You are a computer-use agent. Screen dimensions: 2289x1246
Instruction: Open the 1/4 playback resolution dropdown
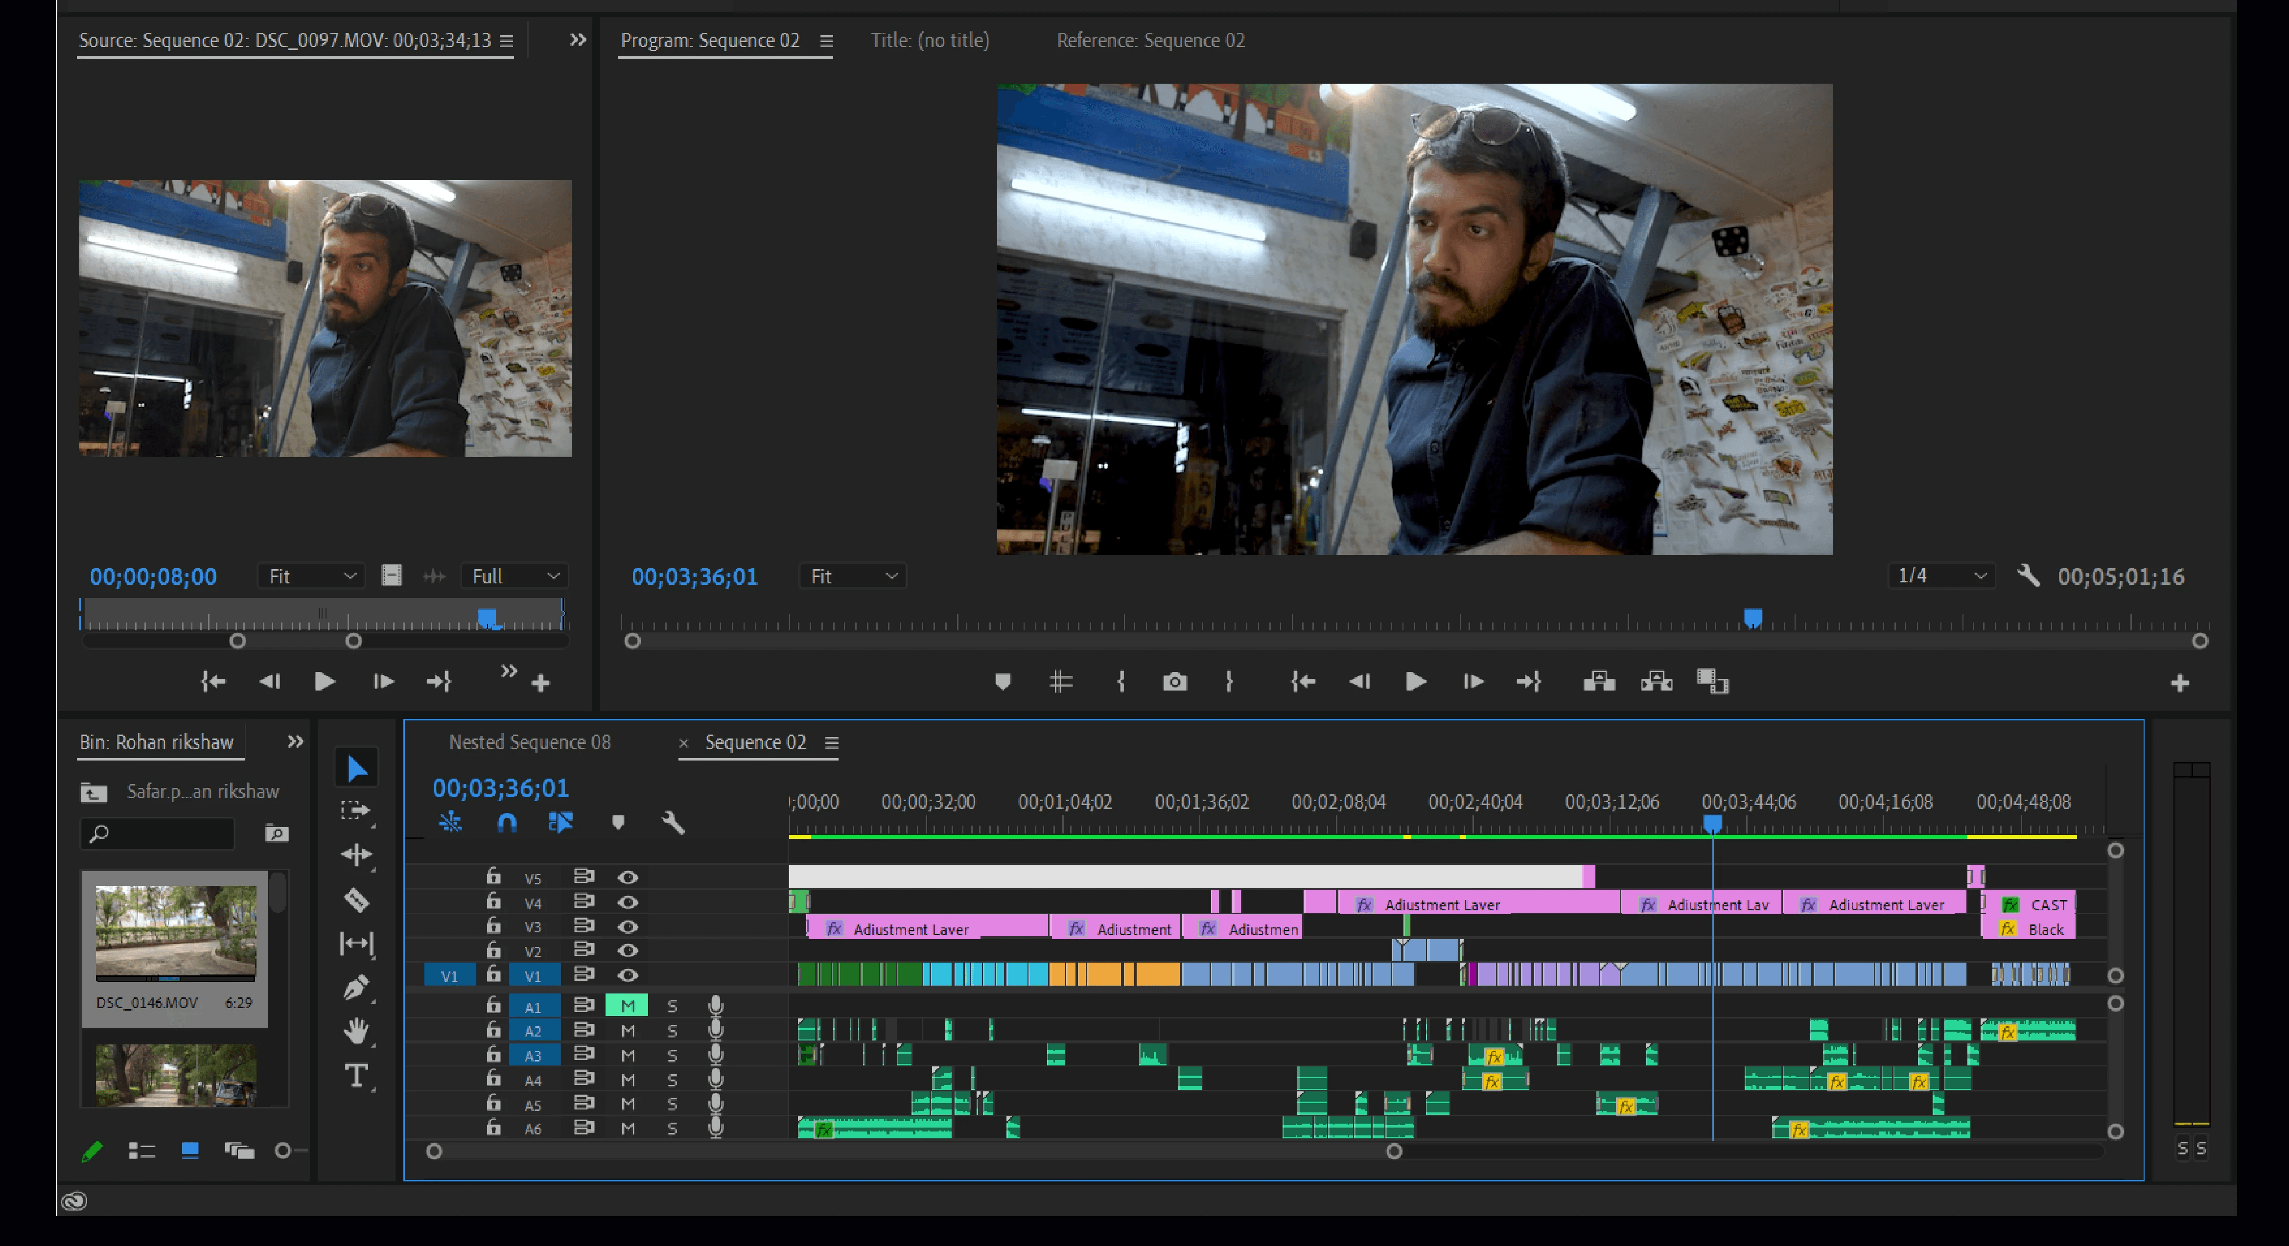click(x=1941, y=577)
